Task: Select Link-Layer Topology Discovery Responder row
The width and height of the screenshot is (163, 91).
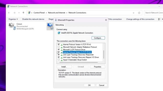Action: pyautogui.click(x=78, y=55)
